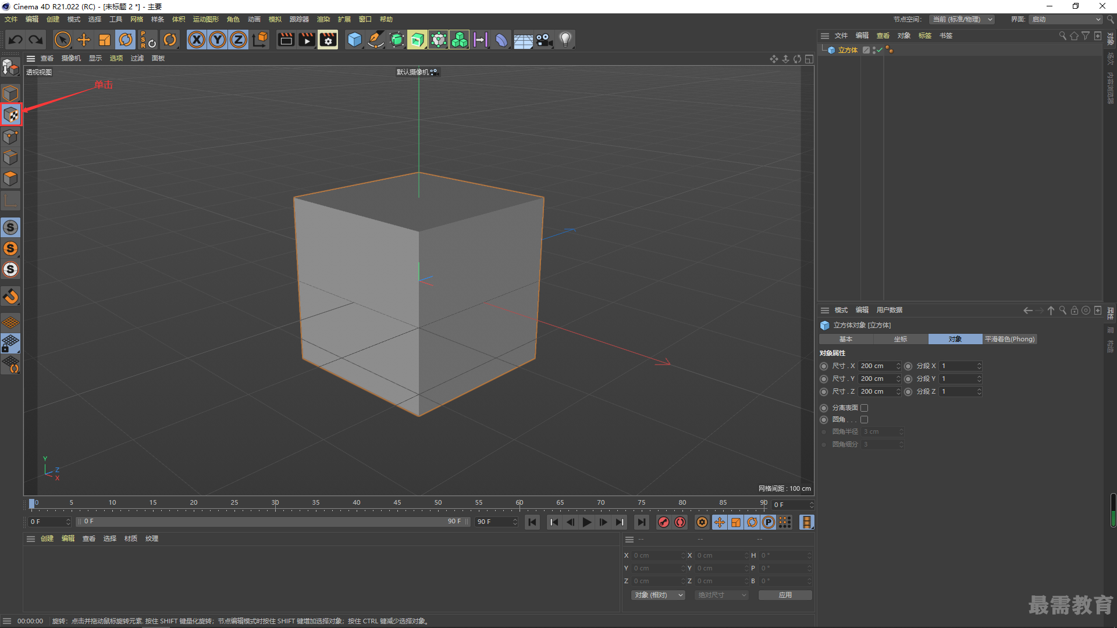This screenshot has height=628, width=1117.
Task: Open the 渲染 menu
Action: pyautogui.click(x=323, y=19)
